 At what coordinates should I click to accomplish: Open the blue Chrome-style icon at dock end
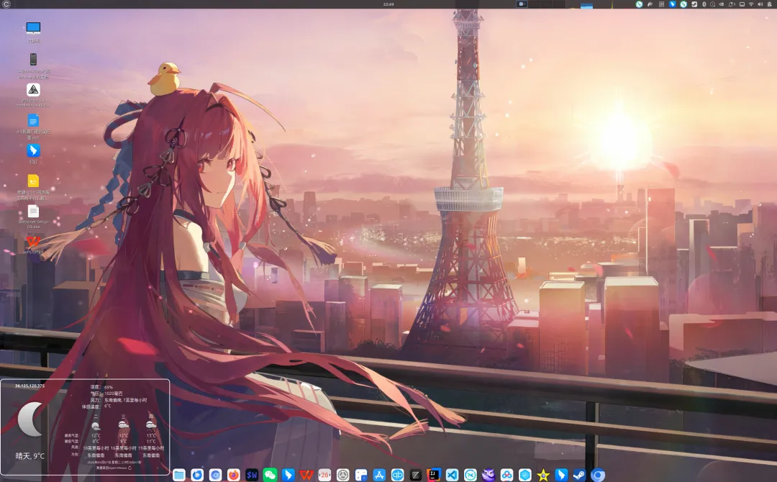click(598, 475)
